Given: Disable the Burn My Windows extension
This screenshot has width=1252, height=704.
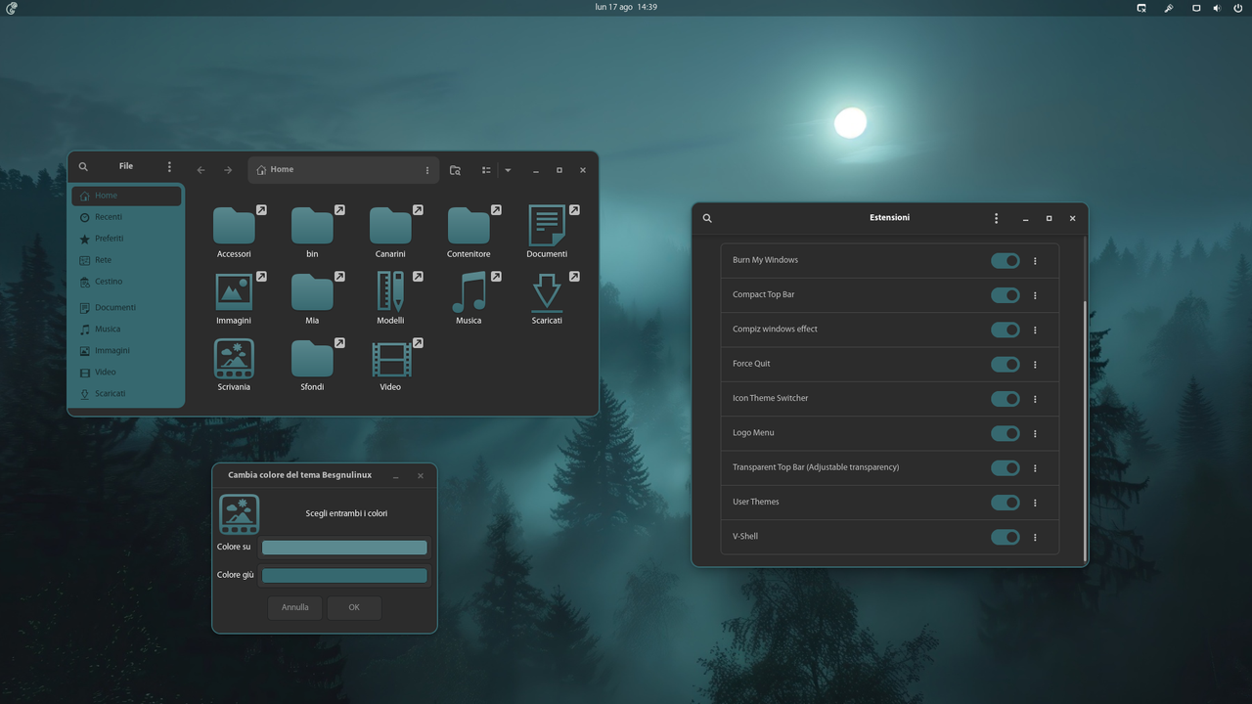Looking at the screenshot, I should pyautogui.click(x=1006, y=261).
